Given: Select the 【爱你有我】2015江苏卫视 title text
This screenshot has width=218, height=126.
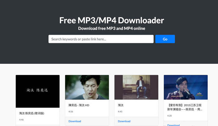Looking at the screenshot, I should 185,107.
